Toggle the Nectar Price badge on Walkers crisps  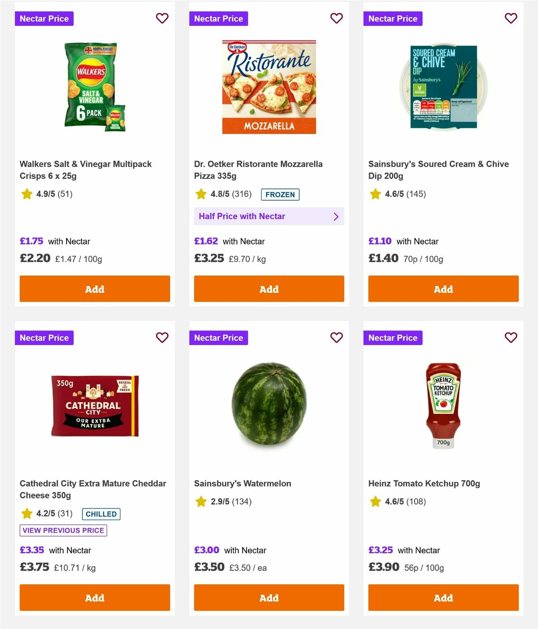[x=44, y=18]
